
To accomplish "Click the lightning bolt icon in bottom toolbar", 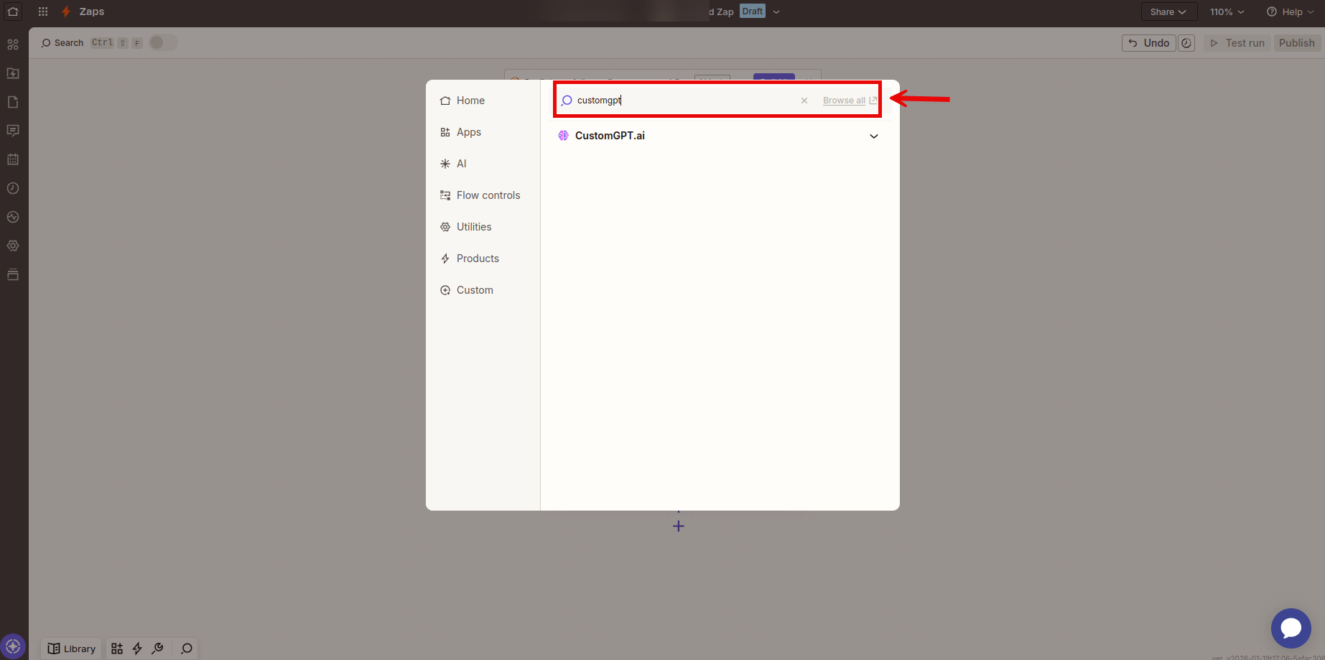I will pyautogui.click(x=137, y=649).
